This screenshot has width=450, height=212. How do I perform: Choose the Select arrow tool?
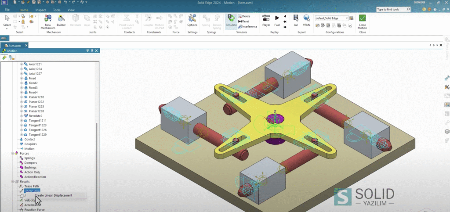point(7,19)
